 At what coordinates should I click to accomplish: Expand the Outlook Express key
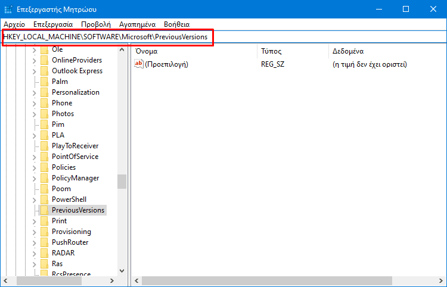(34, 71)
